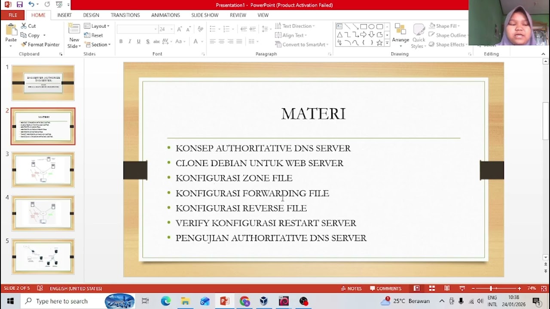Toggle Italic formatting
This screenshot has width=550, height=309.
(x=130, y=42)
